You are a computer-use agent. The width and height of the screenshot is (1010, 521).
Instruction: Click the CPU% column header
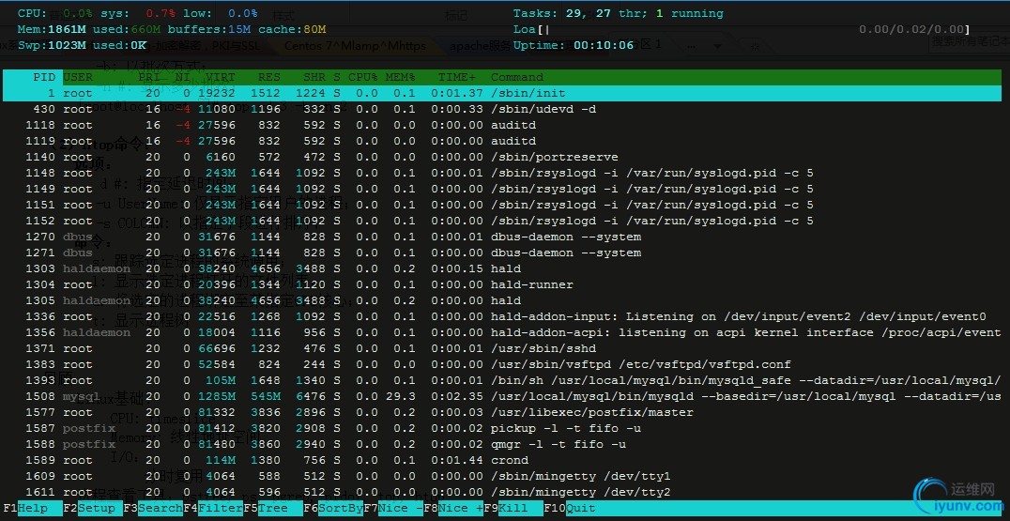[x=362, y=77]
